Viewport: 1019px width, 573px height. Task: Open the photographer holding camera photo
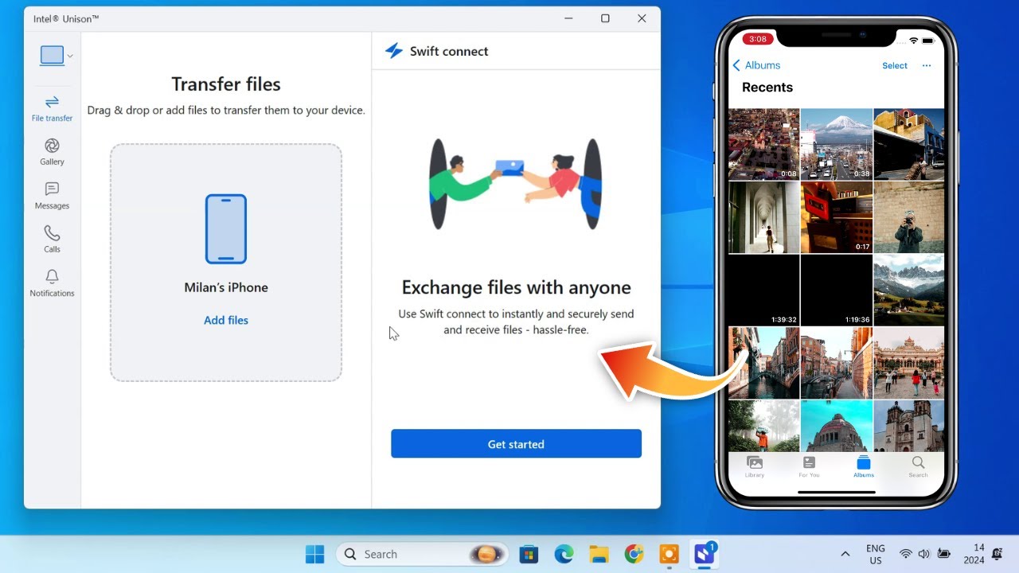[909, 217]
